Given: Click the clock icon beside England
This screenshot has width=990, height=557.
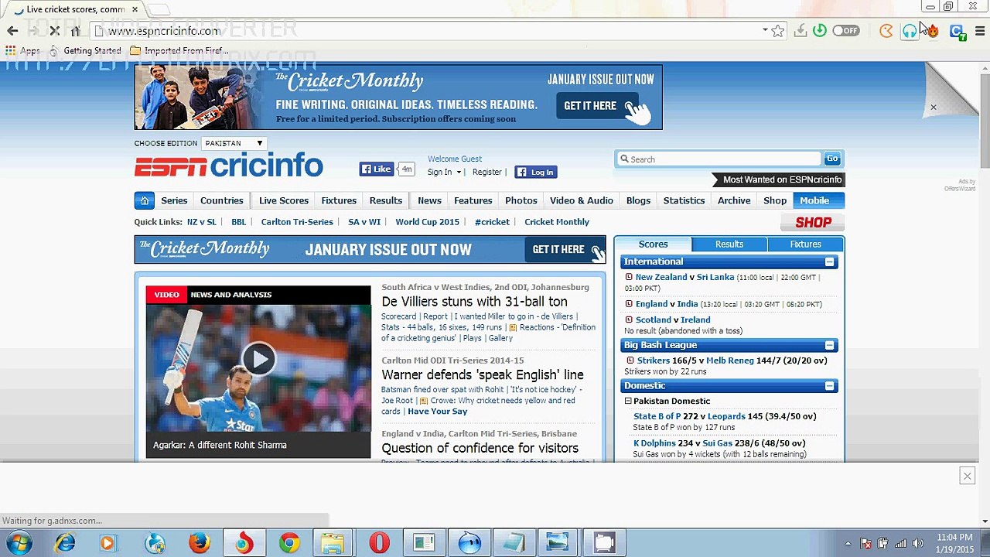Looking at the screenshot, I should pos(629,304).
